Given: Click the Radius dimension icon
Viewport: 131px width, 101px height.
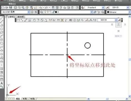Looking at the screenshot, I should pyautogui.click(x=34, y=20).
